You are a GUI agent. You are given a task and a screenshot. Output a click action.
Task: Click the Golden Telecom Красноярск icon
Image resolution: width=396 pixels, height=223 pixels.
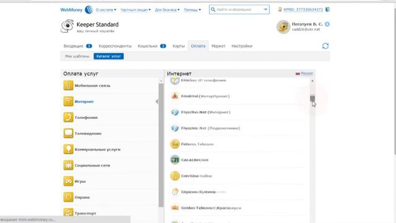[174, 208]
